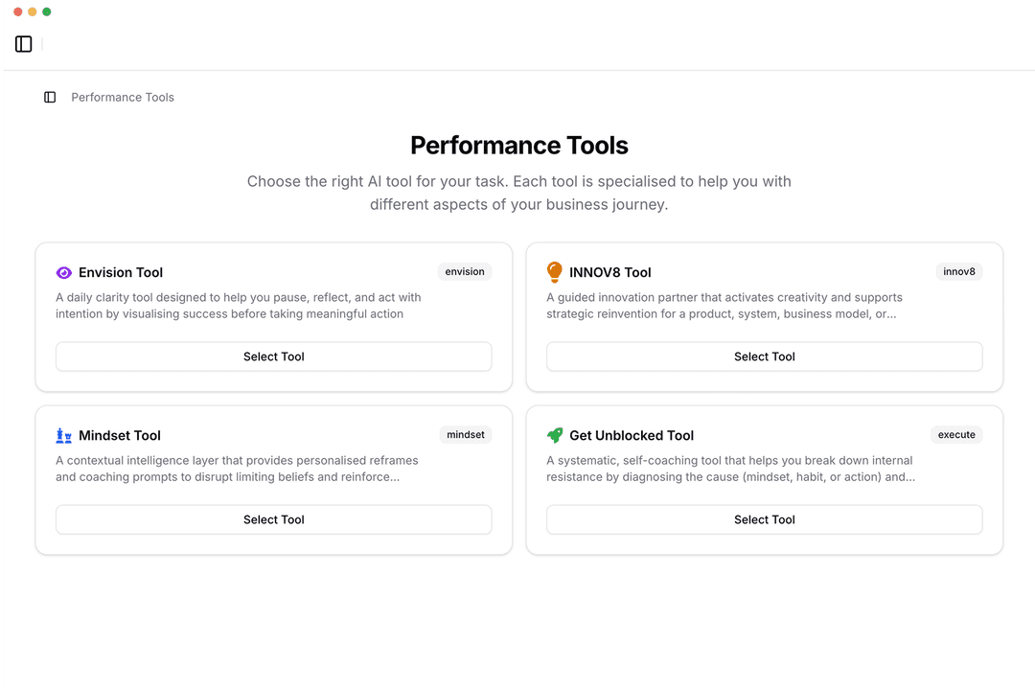This screenshot has height=690, width=1035.
Task: Click the innov8 badge on the INNOV8 card
Action: (958, 271)
